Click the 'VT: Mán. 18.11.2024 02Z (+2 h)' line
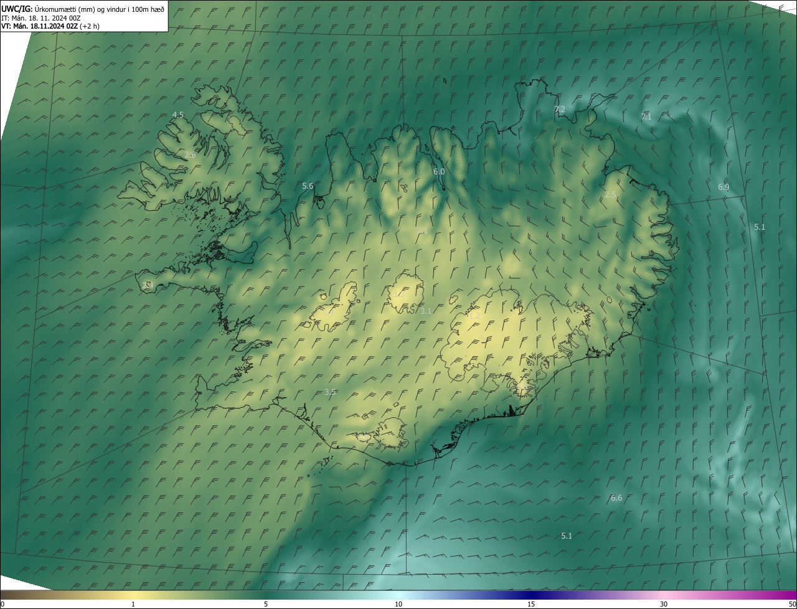 [50, 27]
